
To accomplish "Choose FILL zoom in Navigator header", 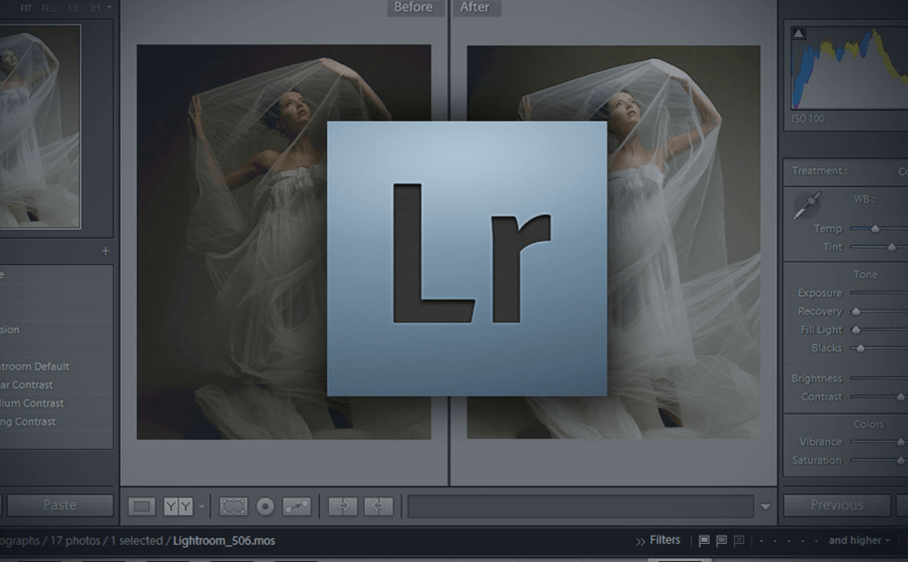I will (x=49, y=8).
